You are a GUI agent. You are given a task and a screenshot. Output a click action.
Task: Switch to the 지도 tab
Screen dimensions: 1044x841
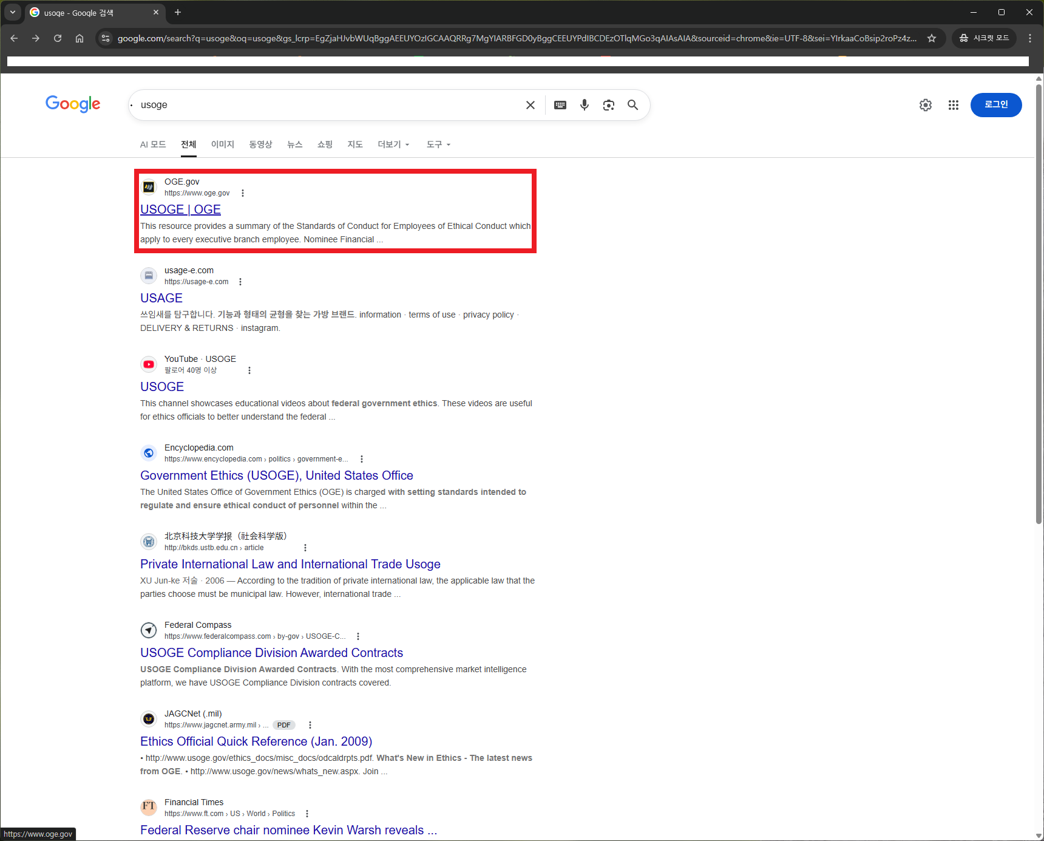tap(355, 145)
